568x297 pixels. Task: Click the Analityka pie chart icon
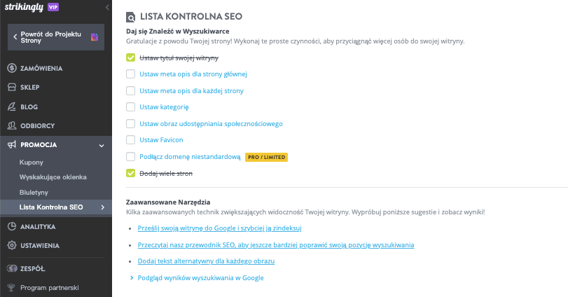pos(12,226)
